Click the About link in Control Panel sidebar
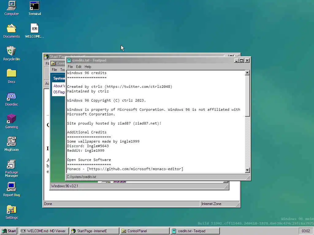 [x=59, y=86]
